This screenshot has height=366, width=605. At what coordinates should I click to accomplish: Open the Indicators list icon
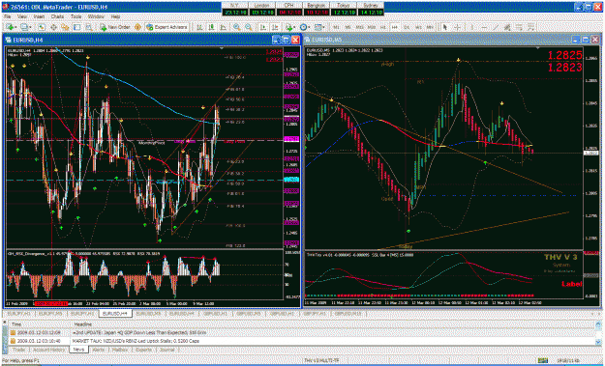coord(288,27)
